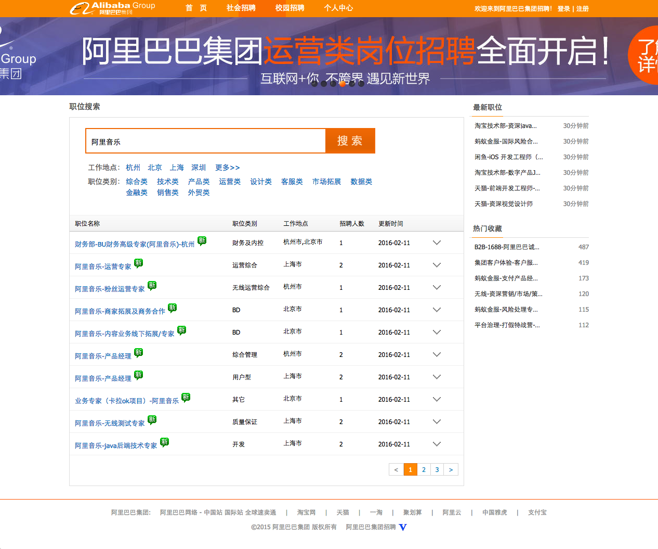Click the 新 badge beside 财务部-BU财务高级专家

point(202,240)
